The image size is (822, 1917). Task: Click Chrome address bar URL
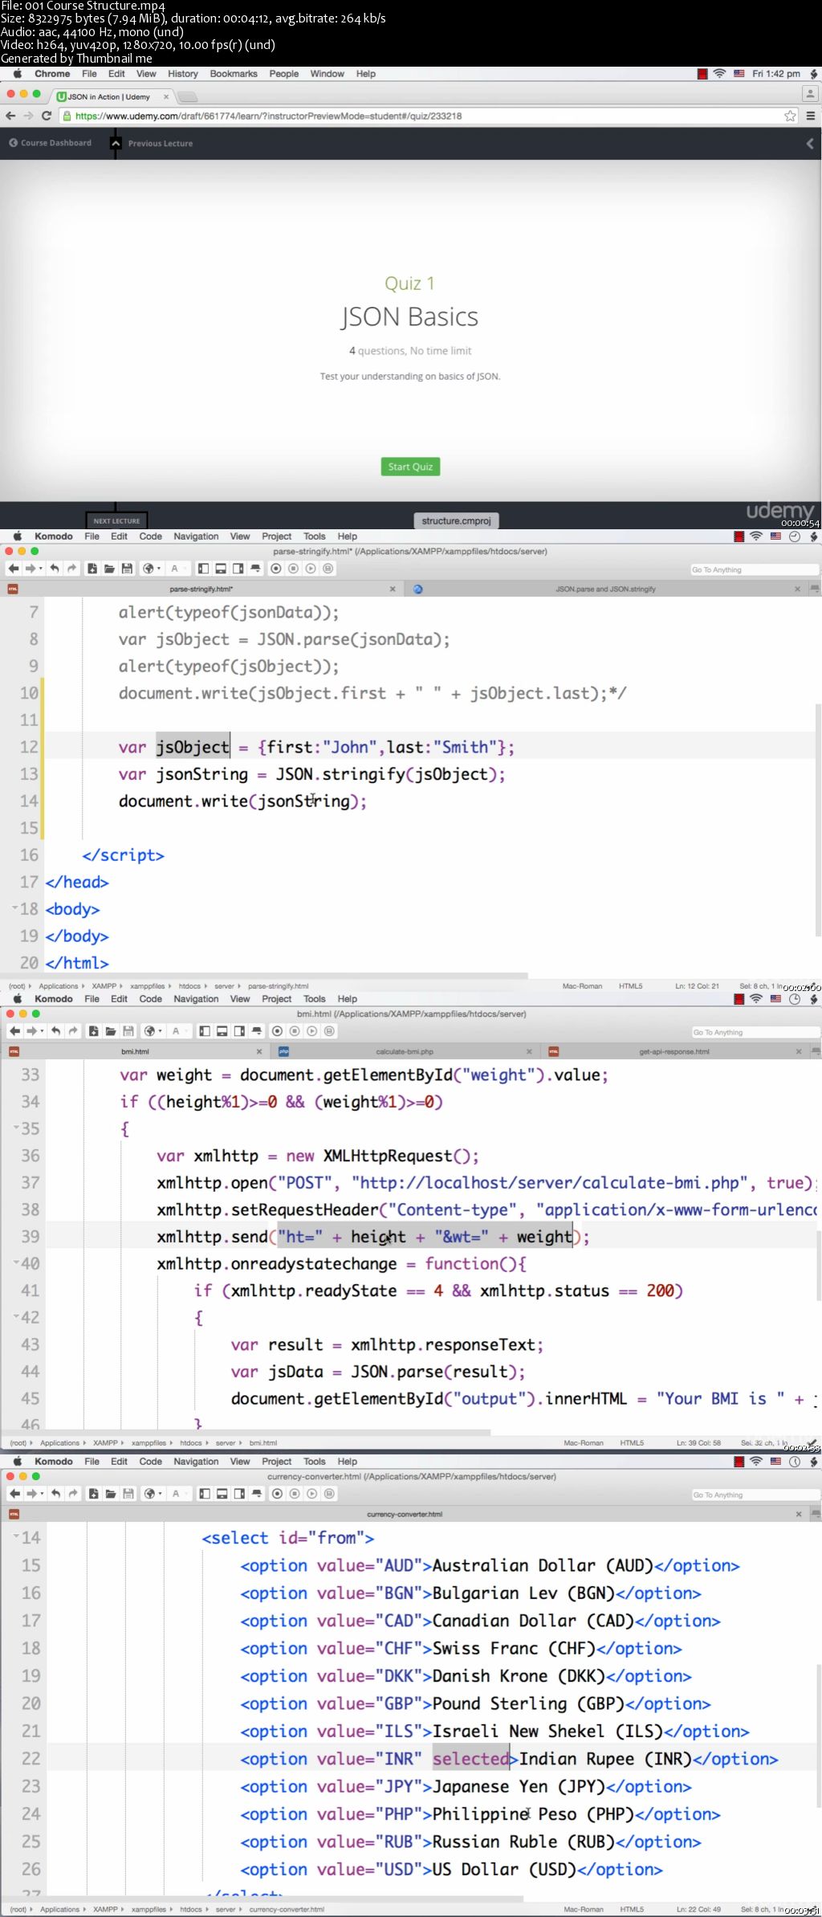click(x=268, y=116)
